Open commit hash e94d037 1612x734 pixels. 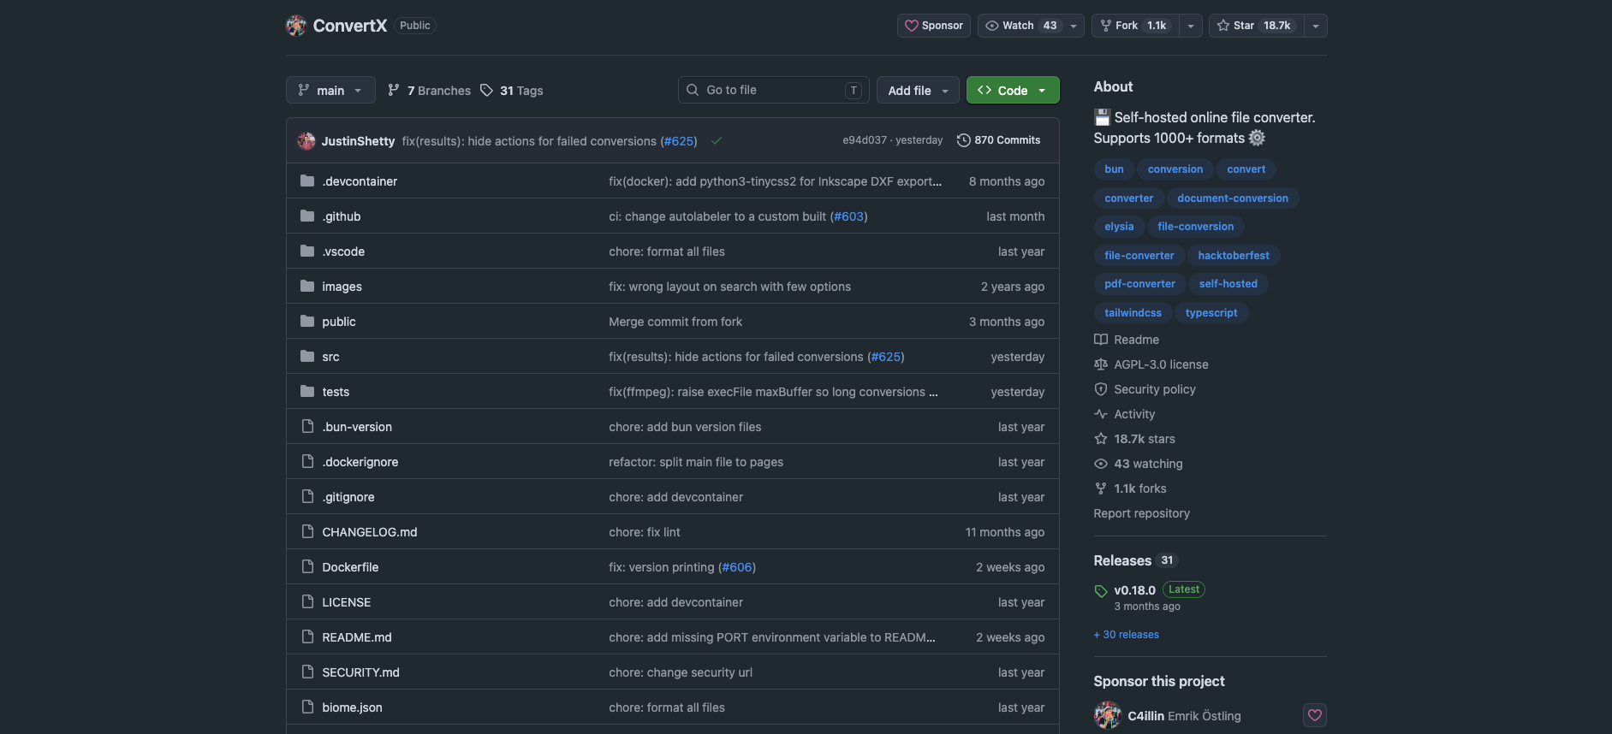[x=865, y=140]
